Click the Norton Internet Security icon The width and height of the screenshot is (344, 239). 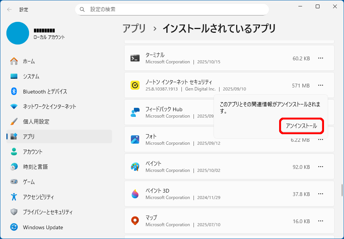coord(135,86)
